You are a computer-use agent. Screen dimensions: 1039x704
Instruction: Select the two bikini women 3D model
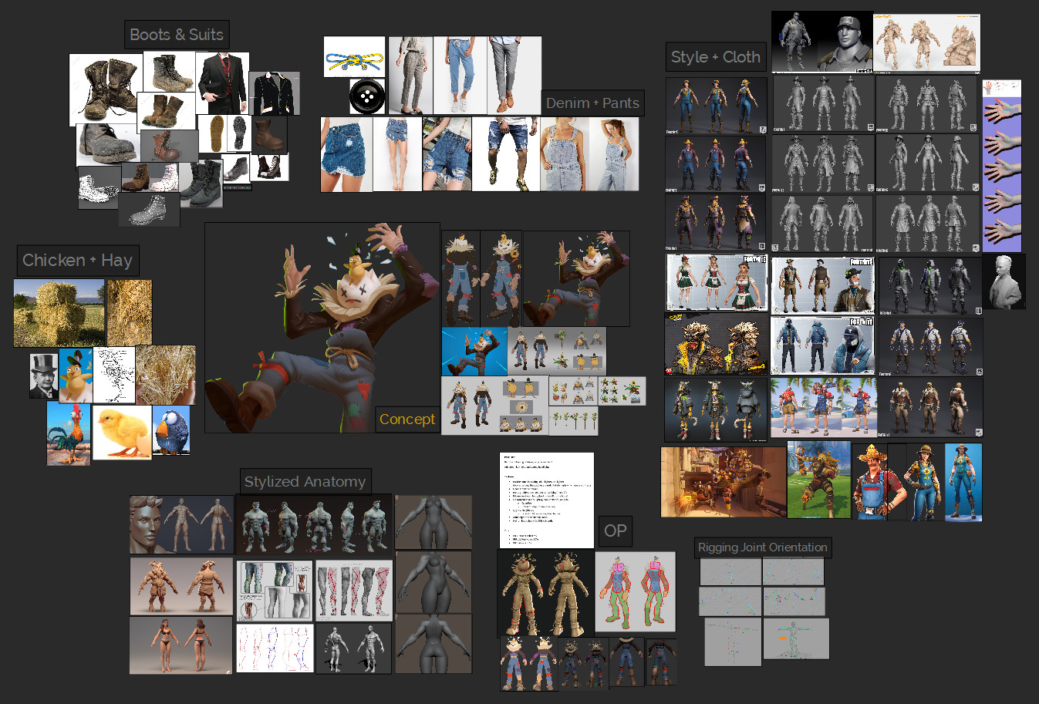coord(181,645)
